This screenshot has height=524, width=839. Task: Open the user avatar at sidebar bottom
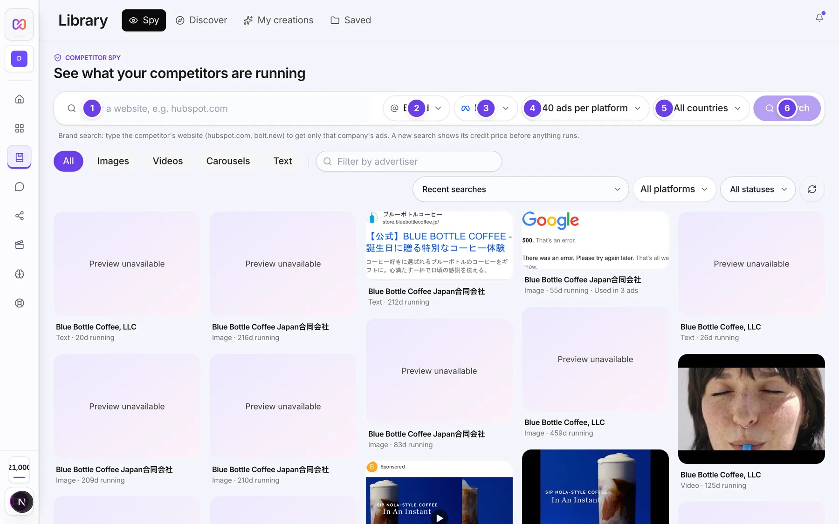(21, 502)
